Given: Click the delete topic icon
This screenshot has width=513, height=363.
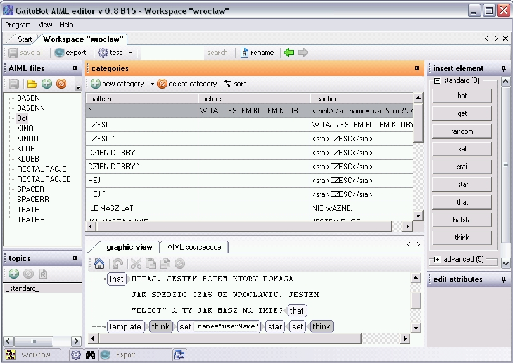Looking at the screenshot, I should coord(28,274).
